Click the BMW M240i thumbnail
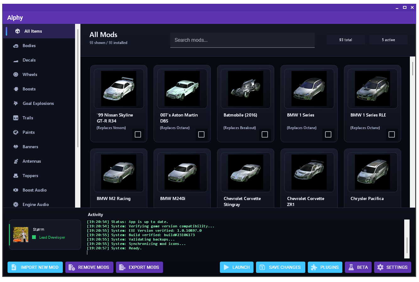419x282 pixels. tap(182, 172)
